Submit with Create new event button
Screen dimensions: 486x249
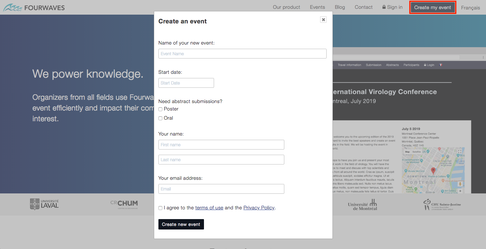pyautogui.click(x=181, y=224)
